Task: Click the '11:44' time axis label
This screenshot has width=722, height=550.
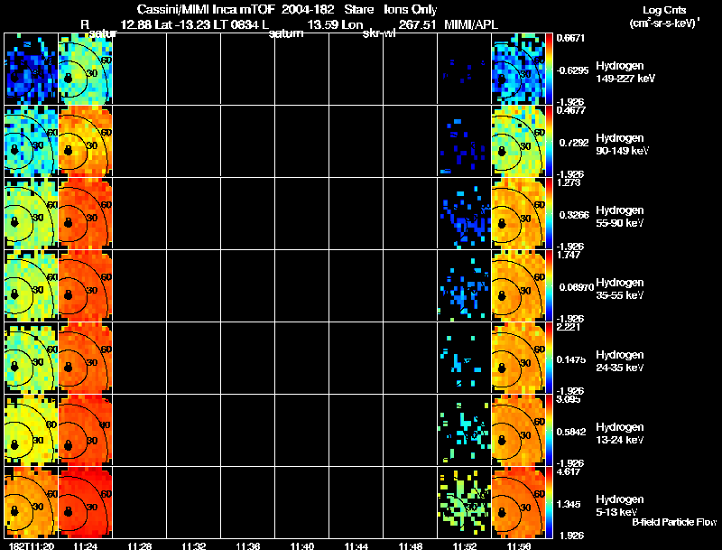Action: [356, 545]
